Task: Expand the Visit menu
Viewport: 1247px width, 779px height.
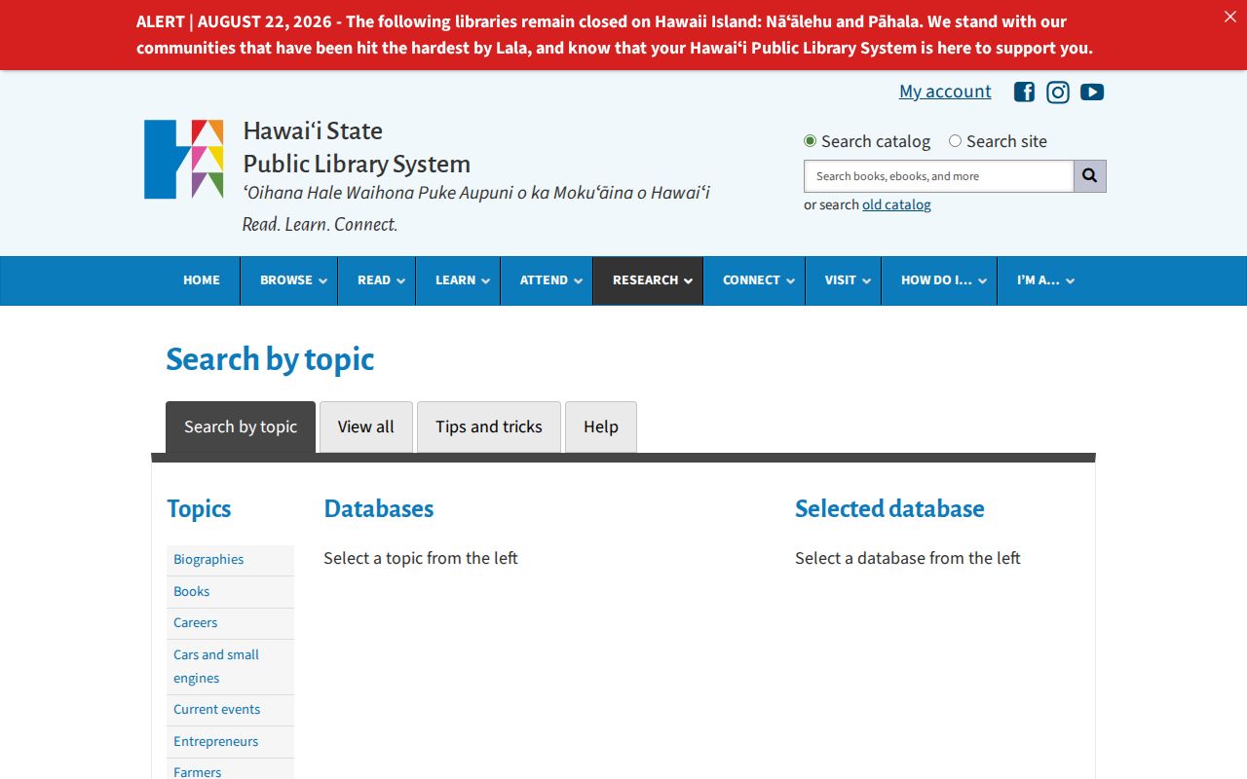Action: coord(843,280)
